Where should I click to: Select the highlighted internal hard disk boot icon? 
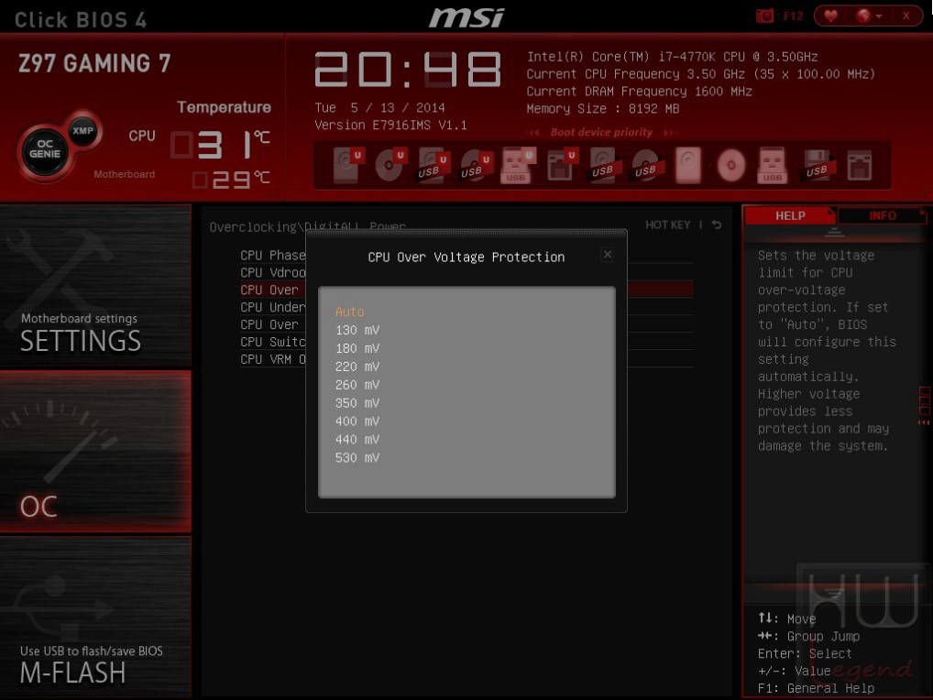[x=688, y=165]
